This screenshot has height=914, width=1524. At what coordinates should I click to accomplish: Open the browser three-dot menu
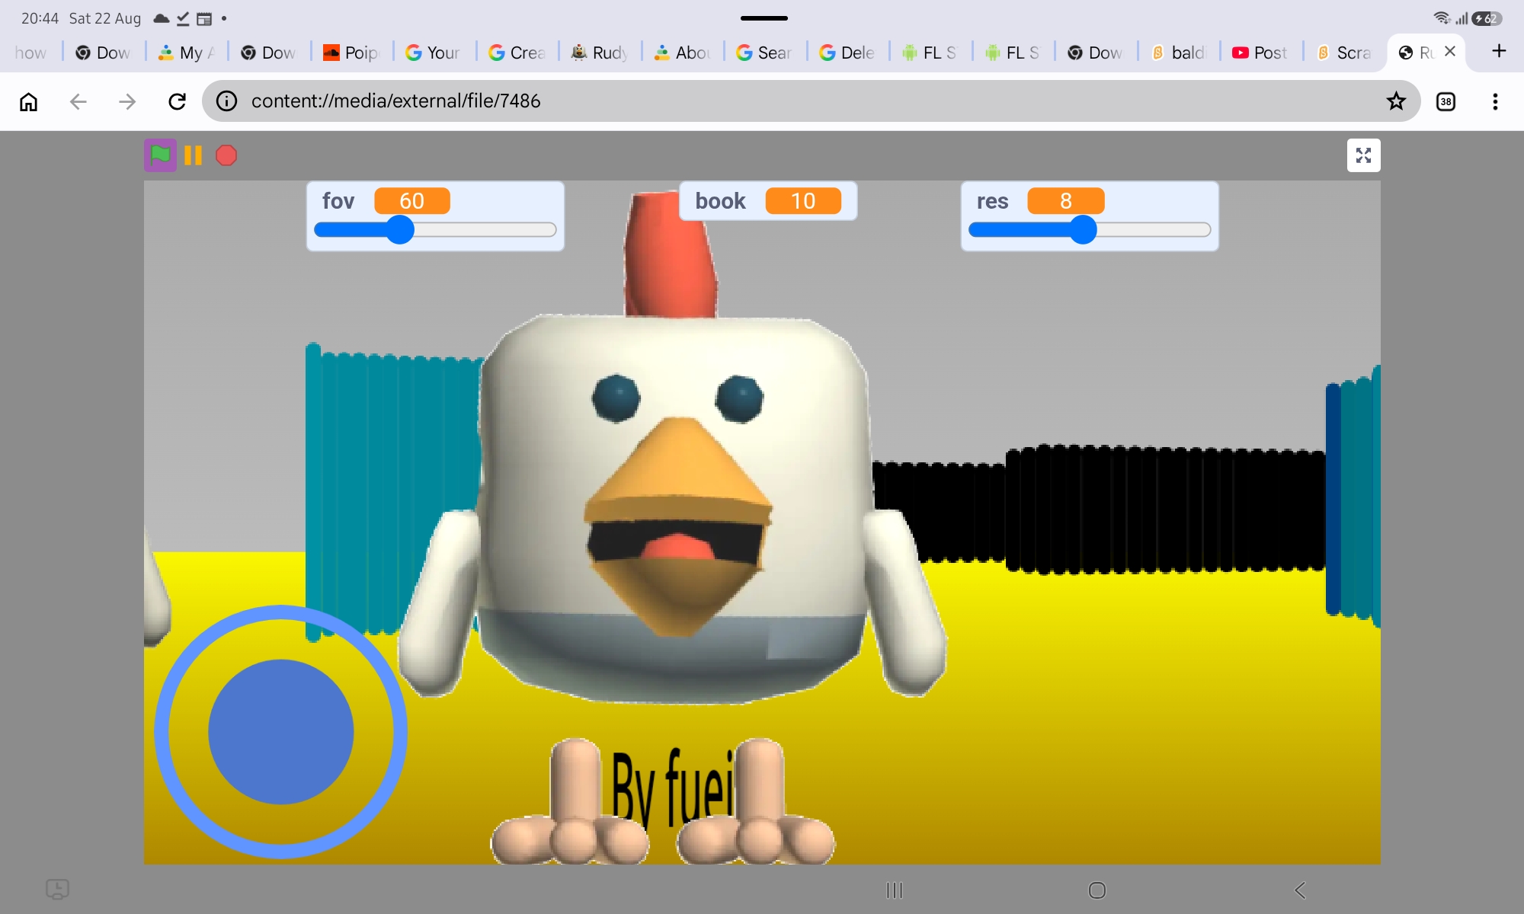point(1495,101)
